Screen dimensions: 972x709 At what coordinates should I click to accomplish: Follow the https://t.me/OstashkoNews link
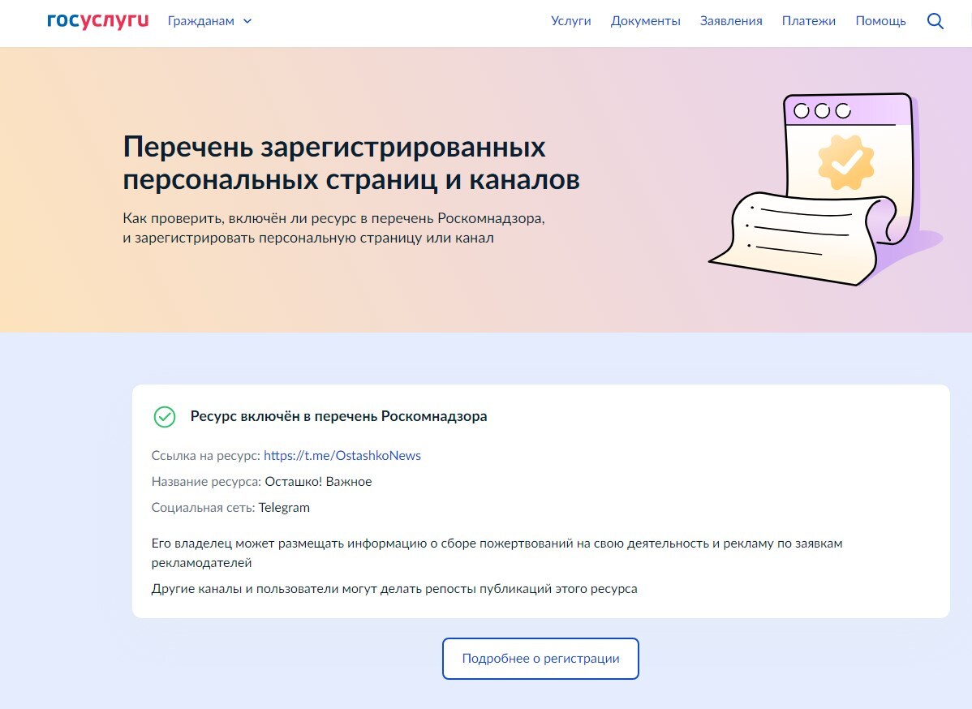(342, 456)
